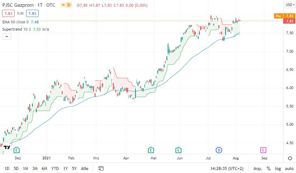The image size is (296, 173).
Task: Click the 1T interval label in title
Action: pyautogui.click(x=40, y=5)
